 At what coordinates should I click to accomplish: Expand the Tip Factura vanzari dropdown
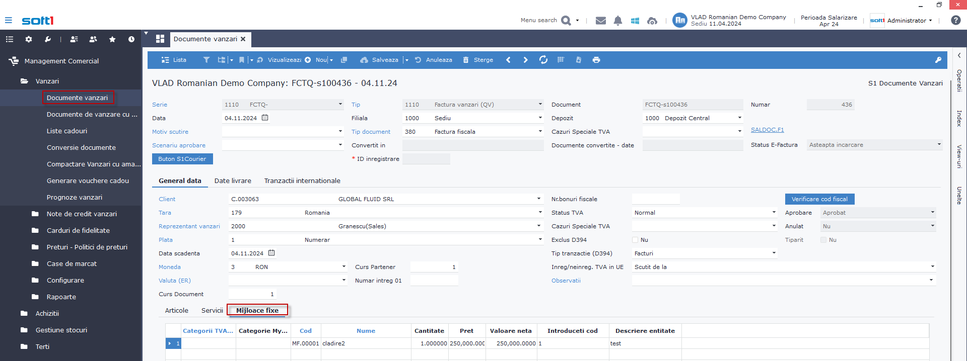click(540, 104)
